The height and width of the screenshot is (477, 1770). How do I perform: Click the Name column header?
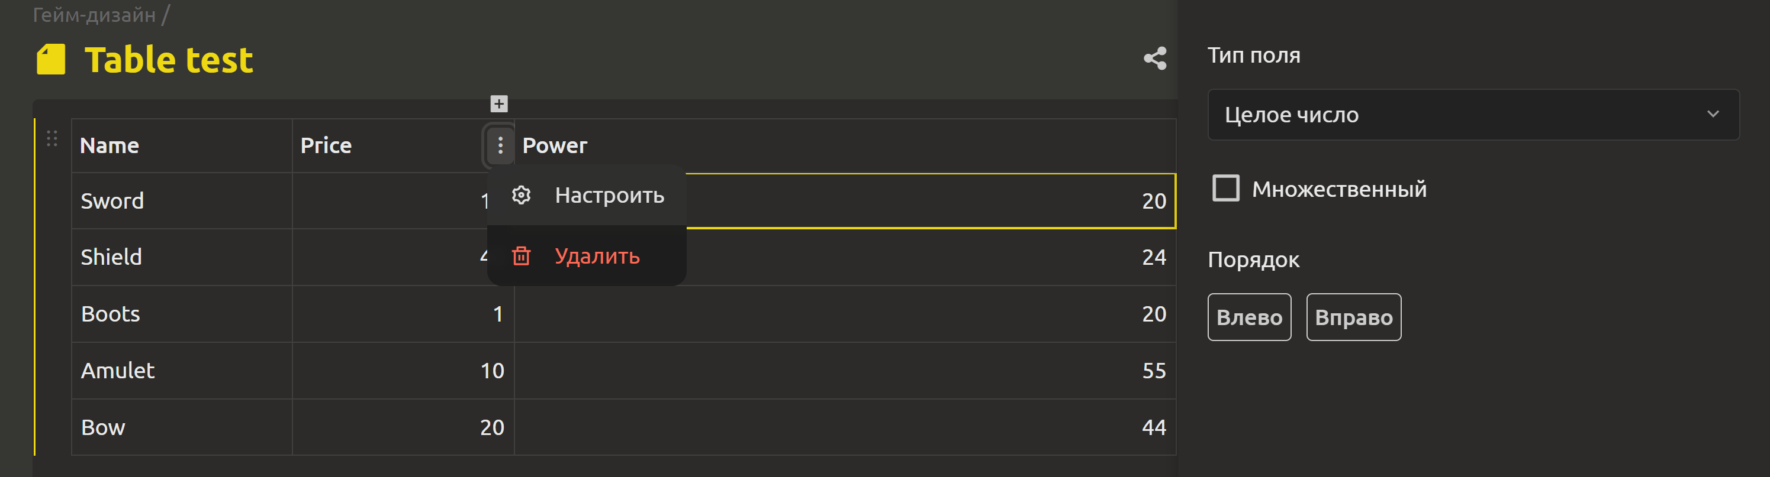coord(182,145)
